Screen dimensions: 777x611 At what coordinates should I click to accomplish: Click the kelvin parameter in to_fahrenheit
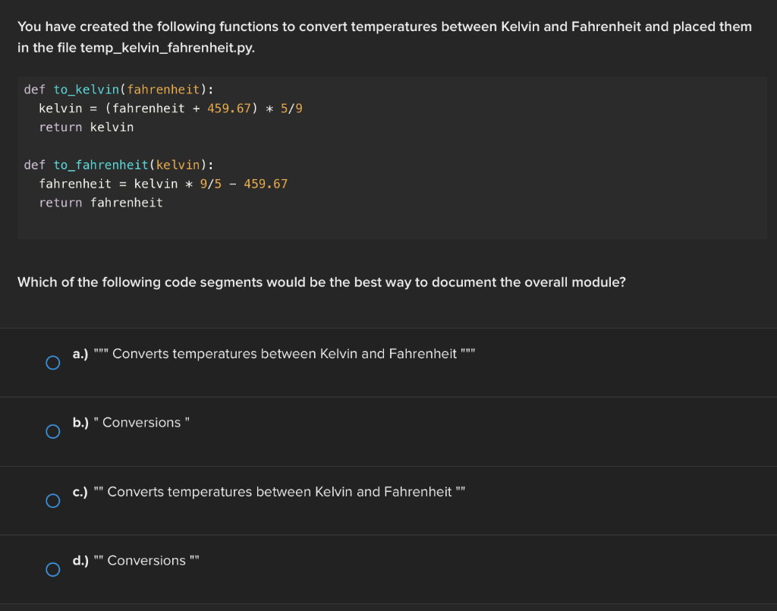click(179, 165)
